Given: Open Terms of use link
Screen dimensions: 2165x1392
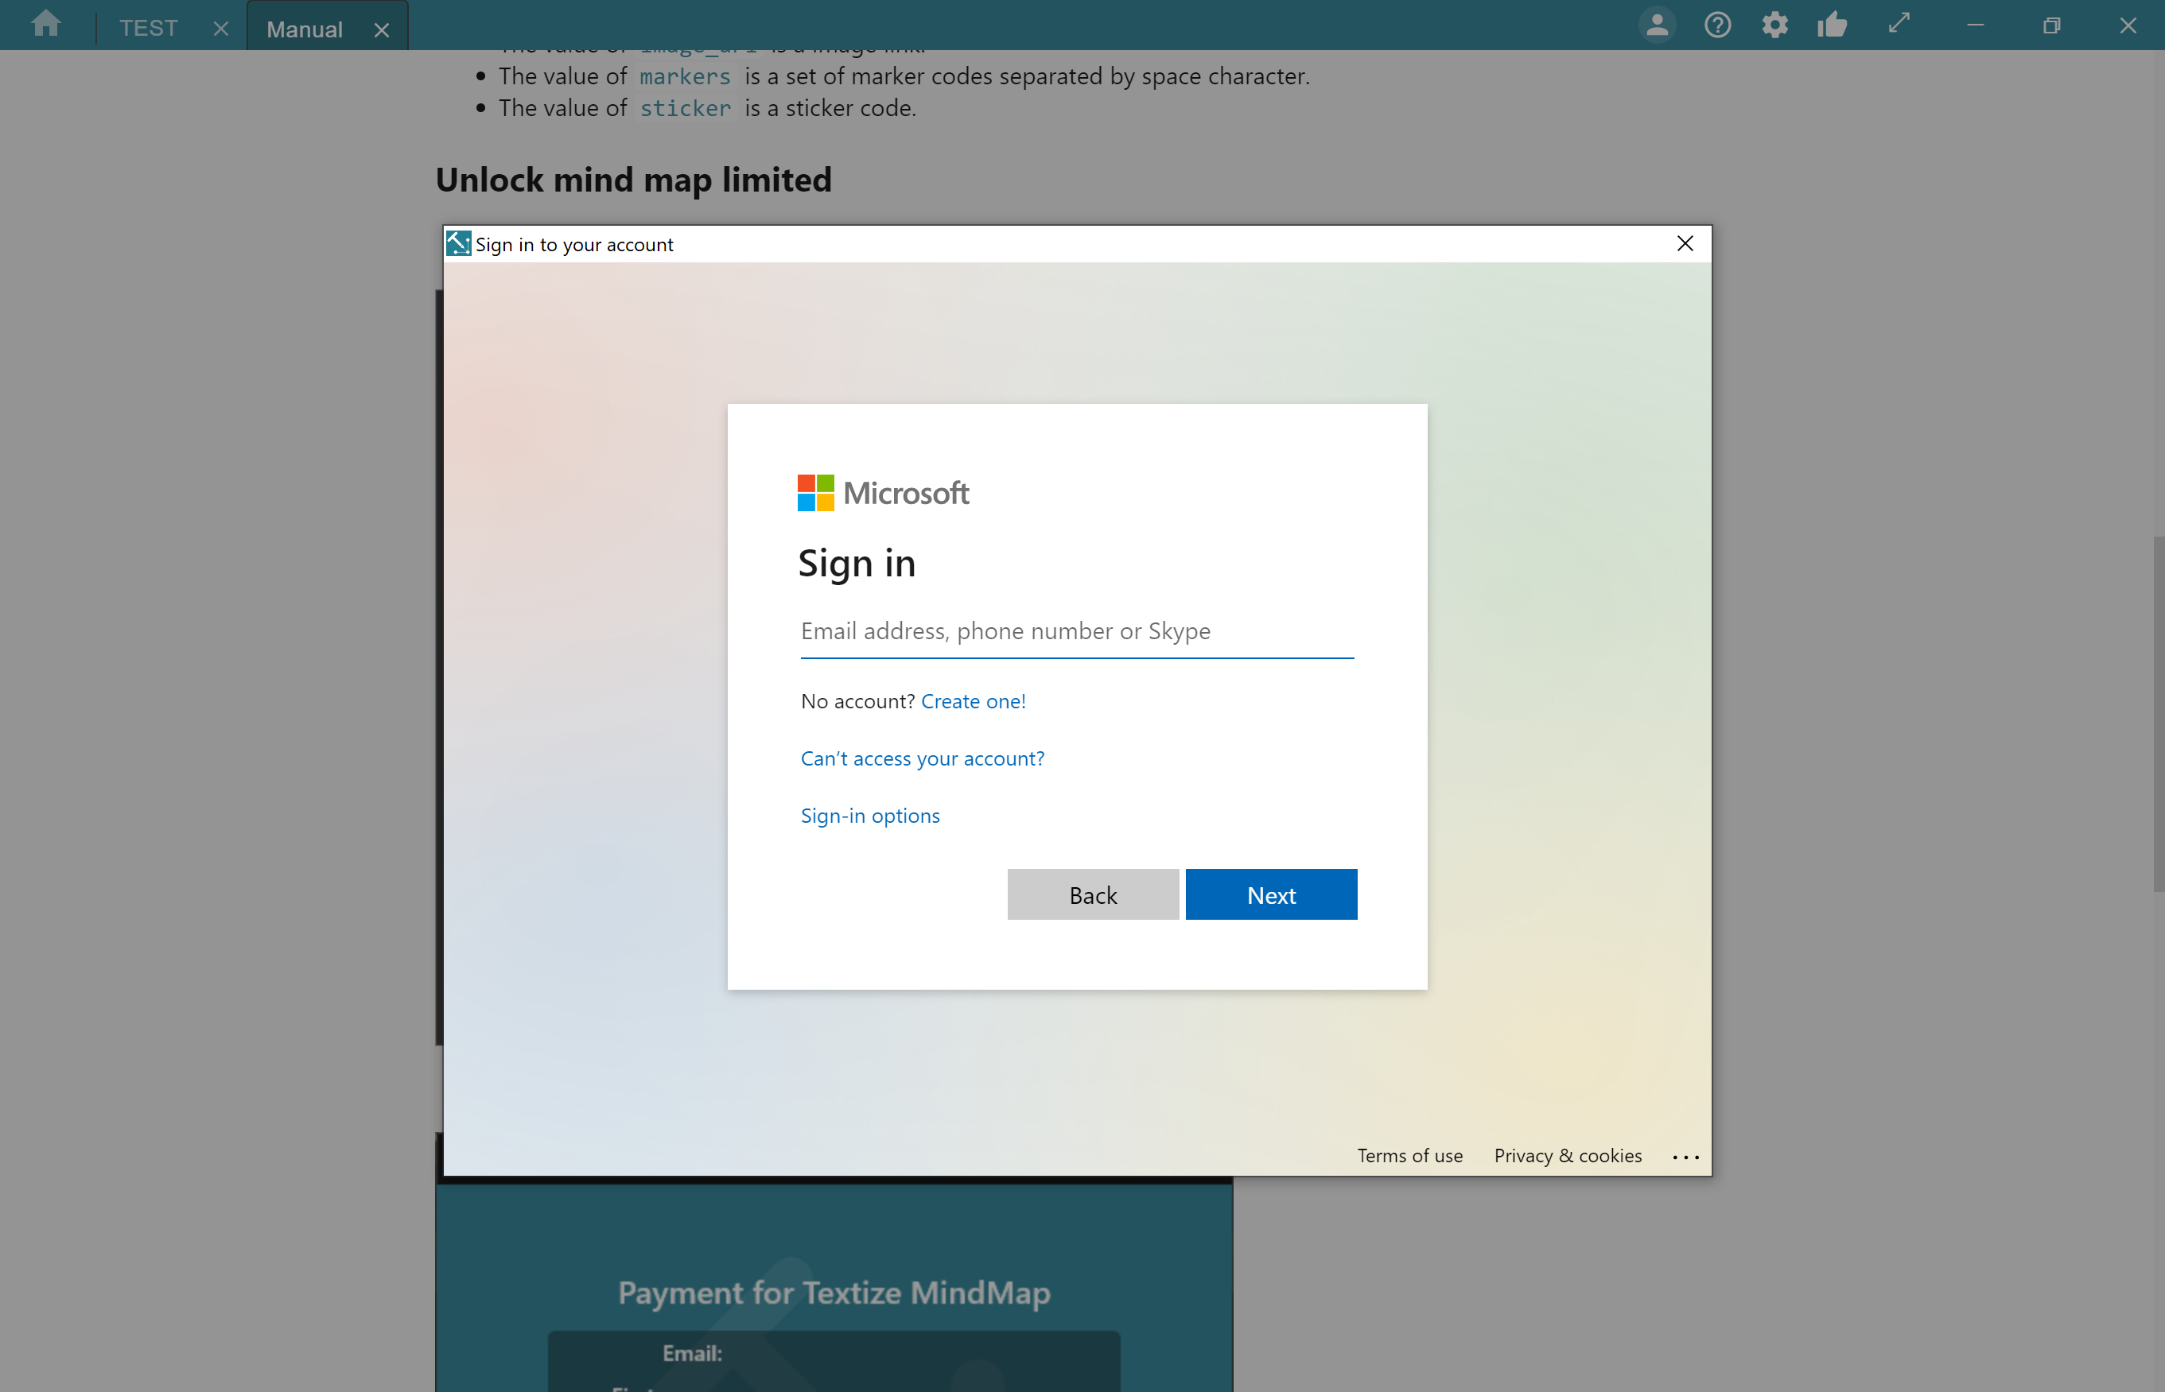Looking at the screenshot, I should [1409, 1155].
